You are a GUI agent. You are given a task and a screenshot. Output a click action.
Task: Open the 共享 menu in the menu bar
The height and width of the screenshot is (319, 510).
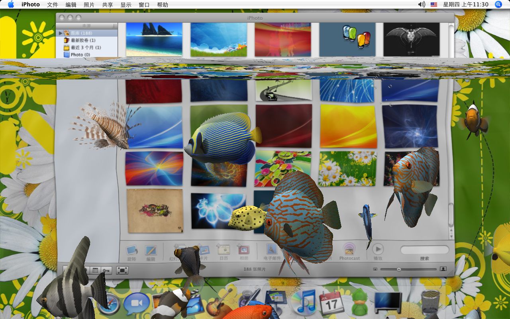tap(108, 5)
